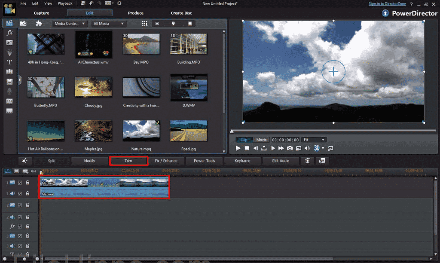
Task: Open the Effect Room (fx icon)
Action: 9,34
